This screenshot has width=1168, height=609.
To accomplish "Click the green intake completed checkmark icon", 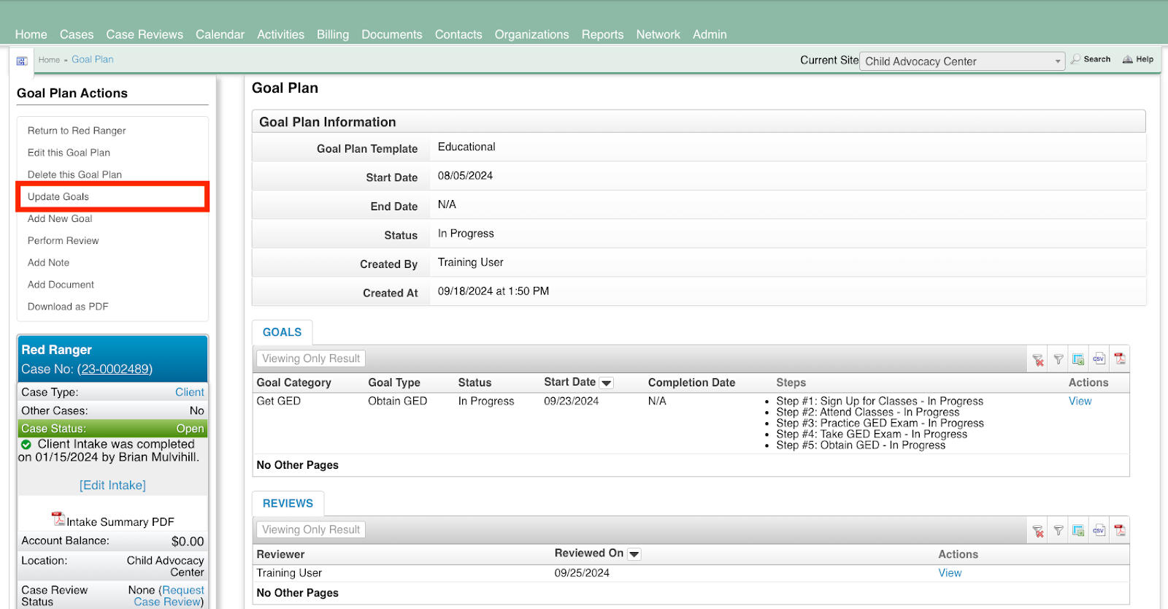I will click(26, 444).
